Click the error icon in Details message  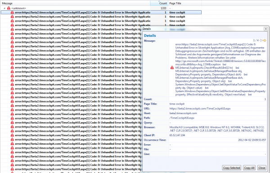(172, 67)
